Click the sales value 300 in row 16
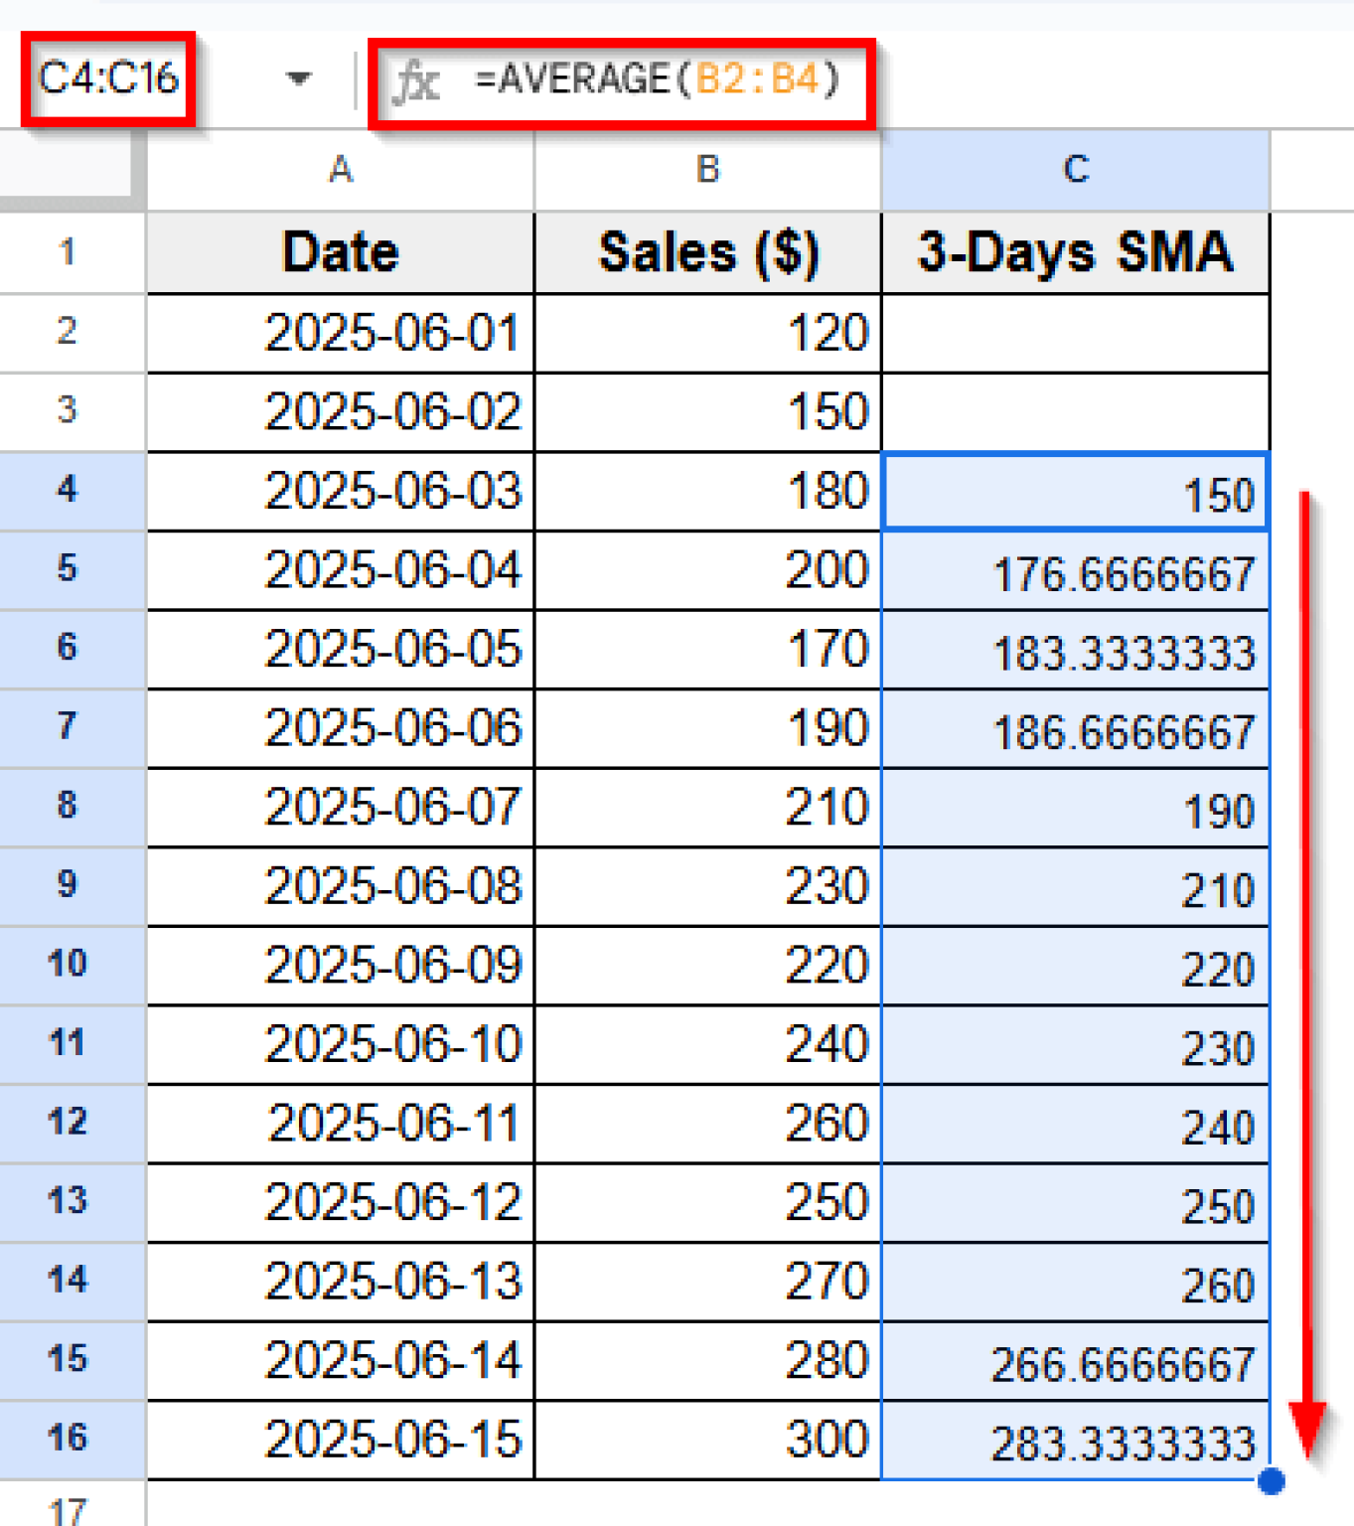This screenshot has width=1354, height=1526. [x=707, y=1440]
